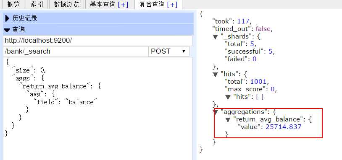The width and height of the screenshot is (342, 160).
Task: Click the http://localhost:9200/ URL field
Action: [98, 41]
